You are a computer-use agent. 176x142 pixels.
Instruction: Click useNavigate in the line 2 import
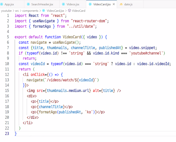tap(44, 21)
